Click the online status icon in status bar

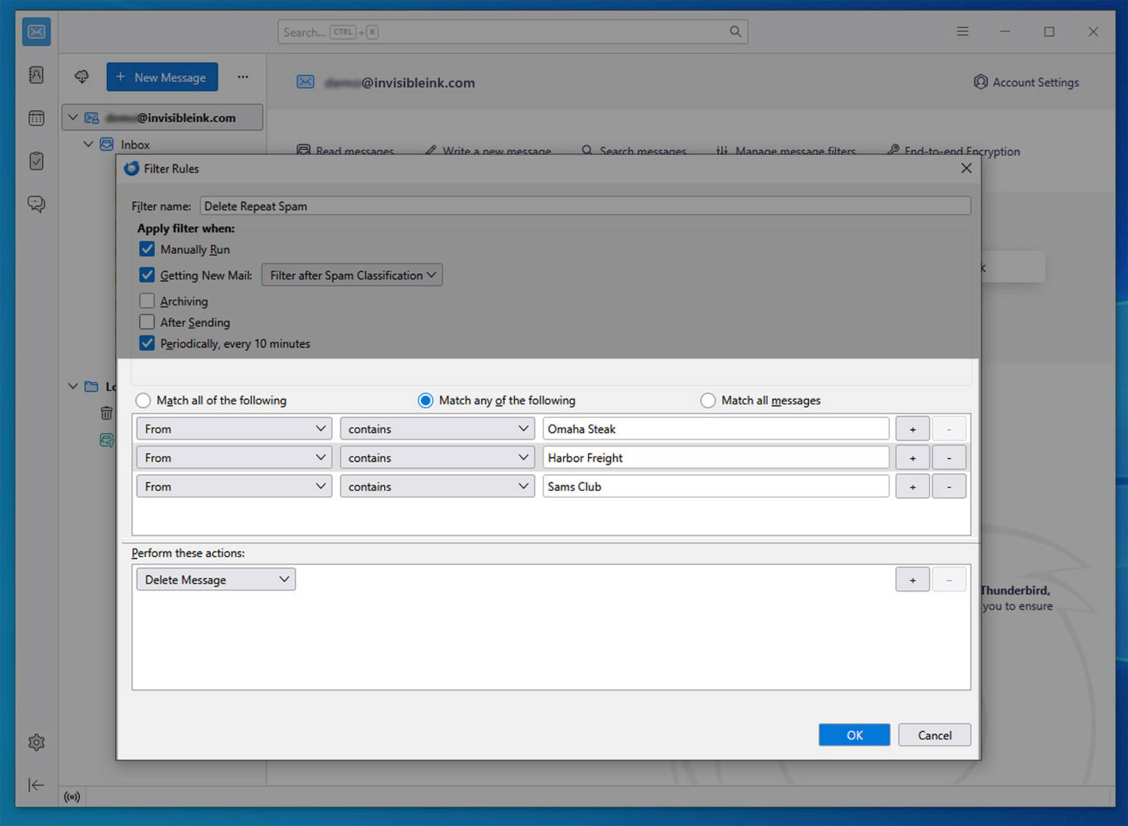click(x=72, y=797)
